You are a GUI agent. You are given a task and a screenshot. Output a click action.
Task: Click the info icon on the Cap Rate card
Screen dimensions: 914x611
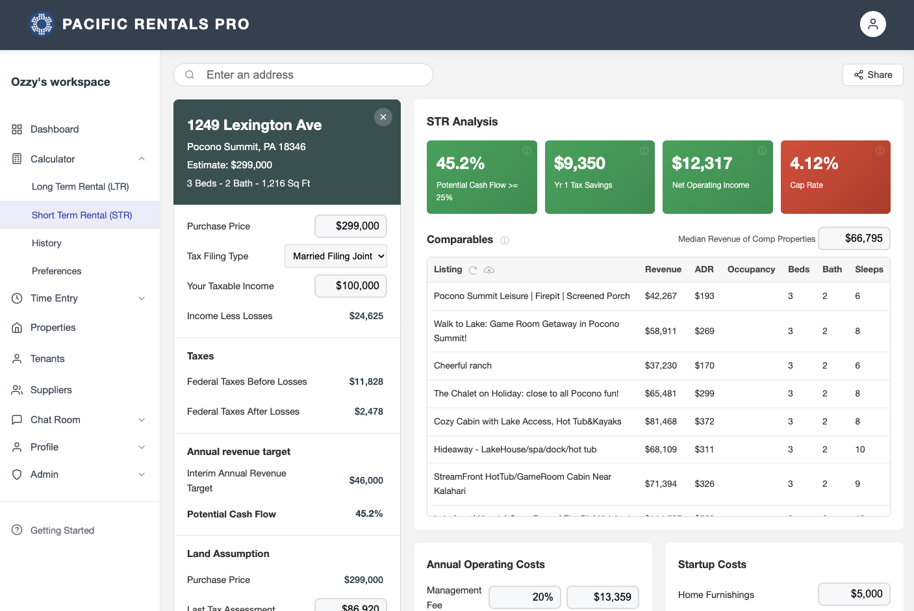(x=880, y=150)
